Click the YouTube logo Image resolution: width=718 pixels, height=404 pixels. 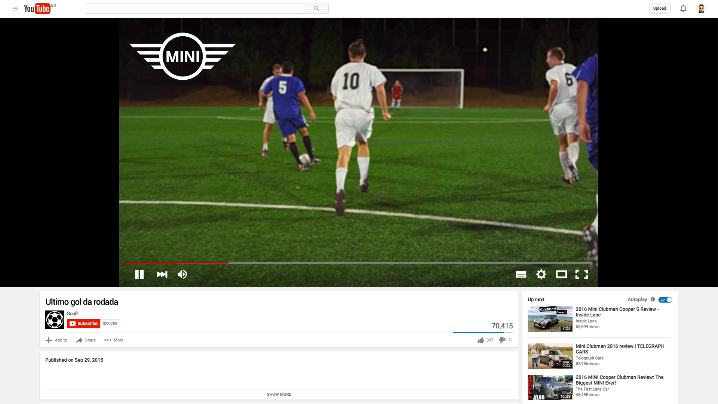[x=37, y=8]
